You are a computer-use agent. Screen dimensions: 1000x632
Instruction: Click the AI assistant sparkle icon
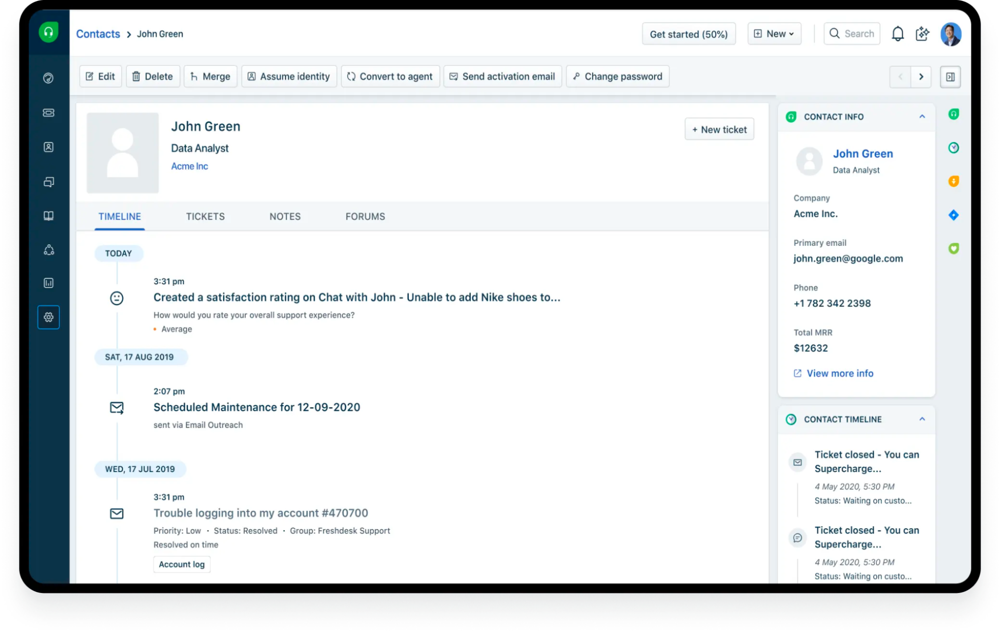(x=921, y=33)
